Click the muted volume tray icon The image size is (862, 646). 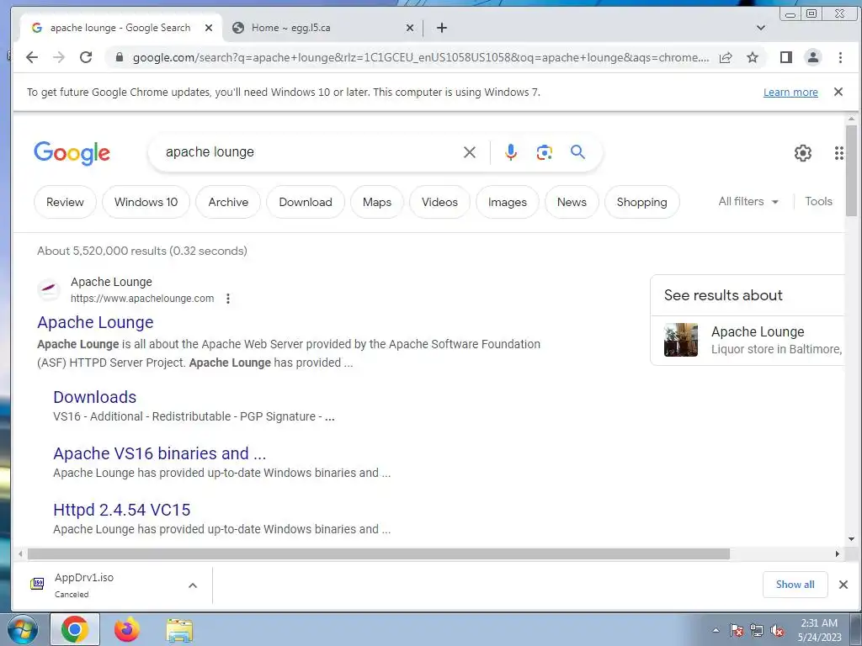(x=777, y=631)
